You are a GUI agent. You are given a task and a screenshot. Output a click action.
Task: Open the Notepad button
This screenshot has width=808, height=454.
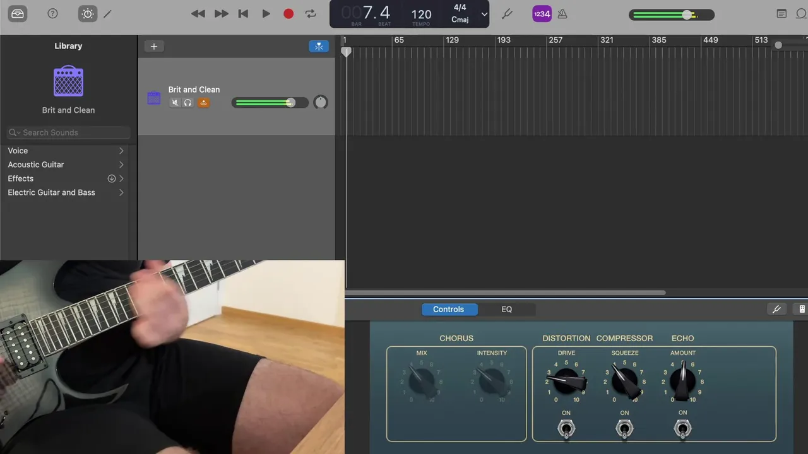click(781, 14)
